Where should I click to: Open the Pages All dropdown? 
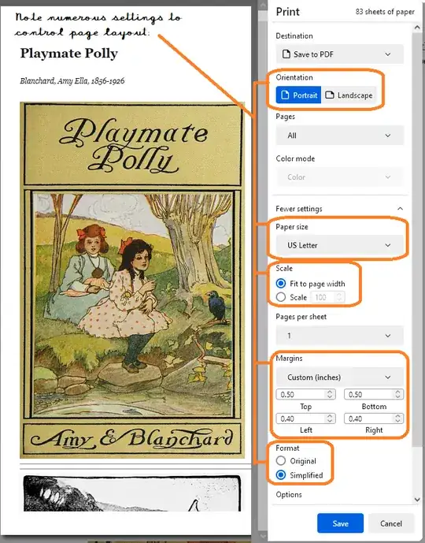pyautogui.click(x=339, y=136)
